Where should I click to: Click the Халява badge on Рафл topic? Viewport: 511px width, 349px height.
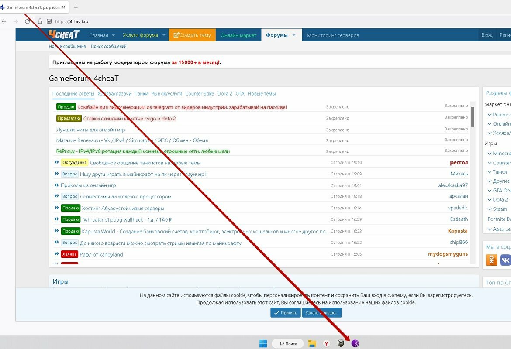point(69,253)
